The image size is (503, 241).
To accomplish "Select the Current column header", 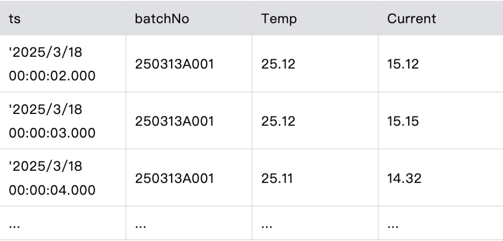I will click(411, 19).
